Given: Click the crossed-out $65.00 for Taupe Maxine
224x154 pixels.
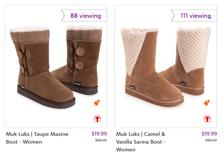Looking at the screenshot, I should click(x=101, y=140).
